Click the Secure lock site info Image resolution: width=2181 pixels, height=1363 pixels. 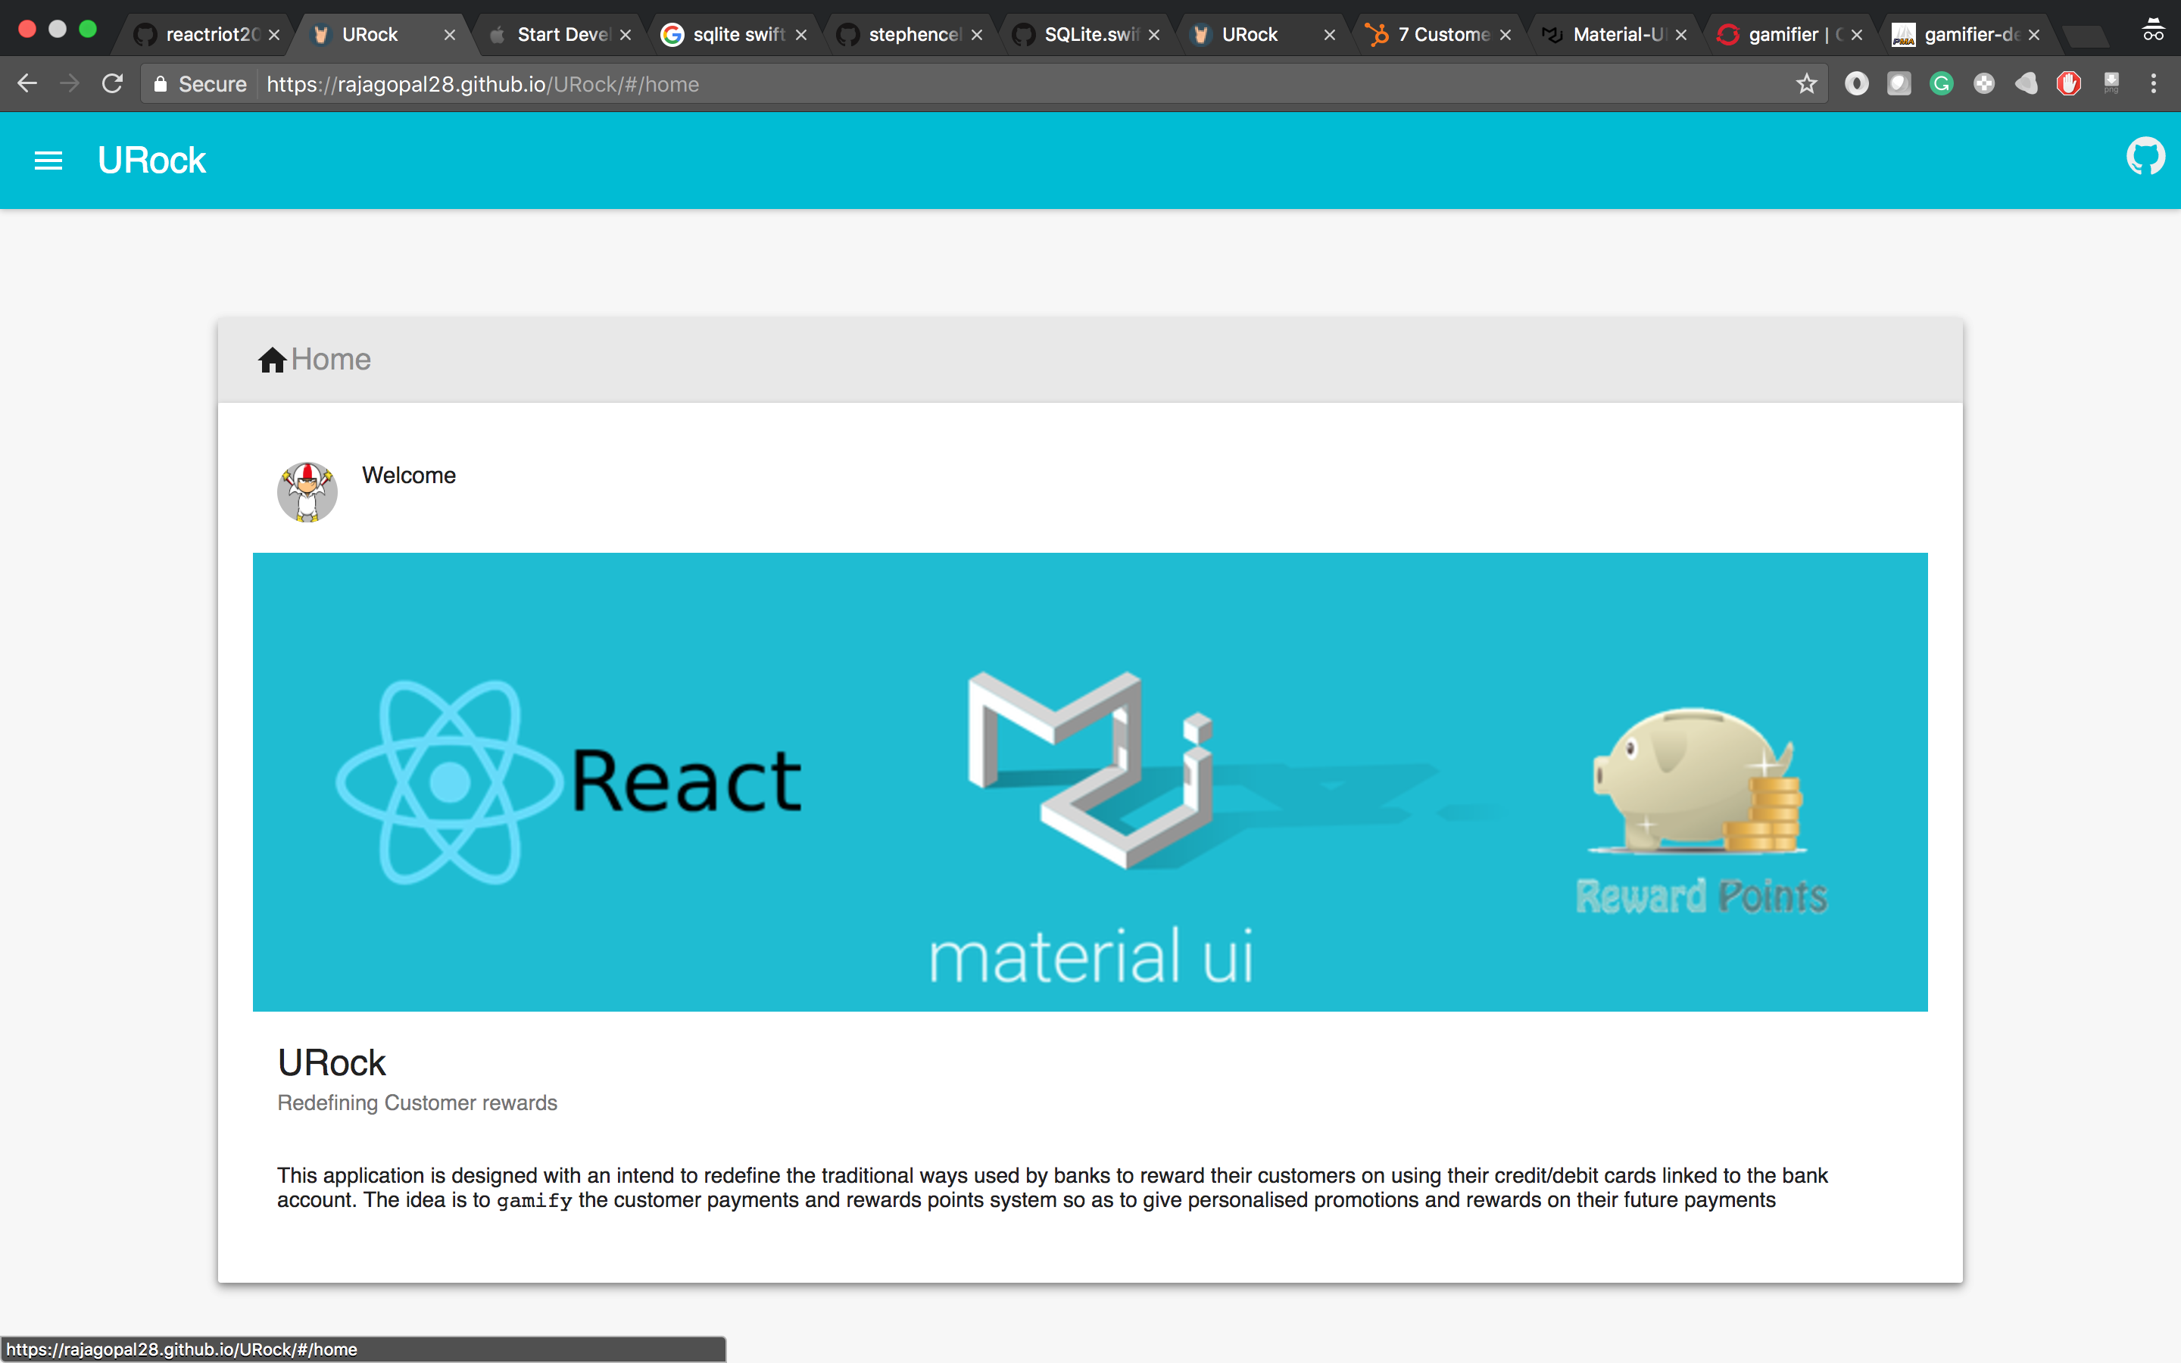pyautogui.click(x=200, y=84)
